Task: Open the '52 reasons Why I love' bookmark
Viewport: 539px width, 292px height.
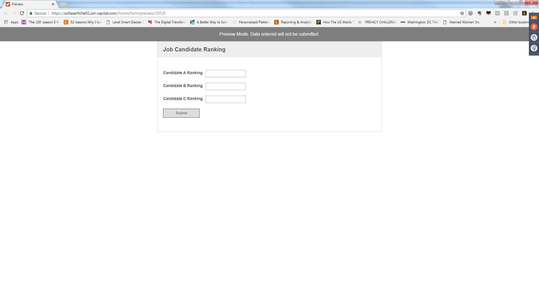Action: (x=83, y=22)
